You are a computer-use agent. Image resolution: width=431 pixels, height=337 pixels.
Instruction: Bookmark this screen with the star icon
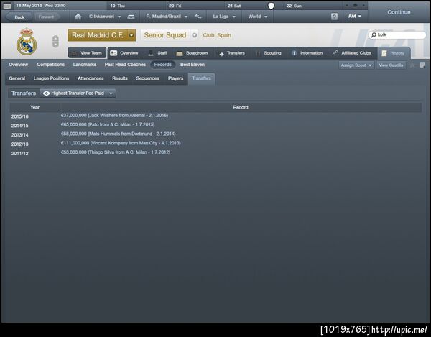(x=412, y=65)
